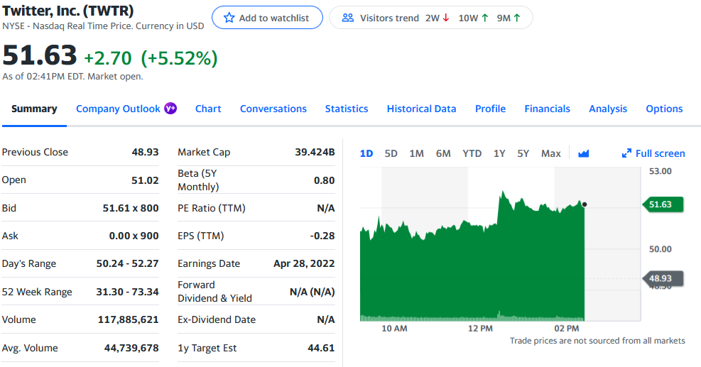Click the green up arrow next to 9M
This screenshot has width=701, height=367.
point(517,18)
